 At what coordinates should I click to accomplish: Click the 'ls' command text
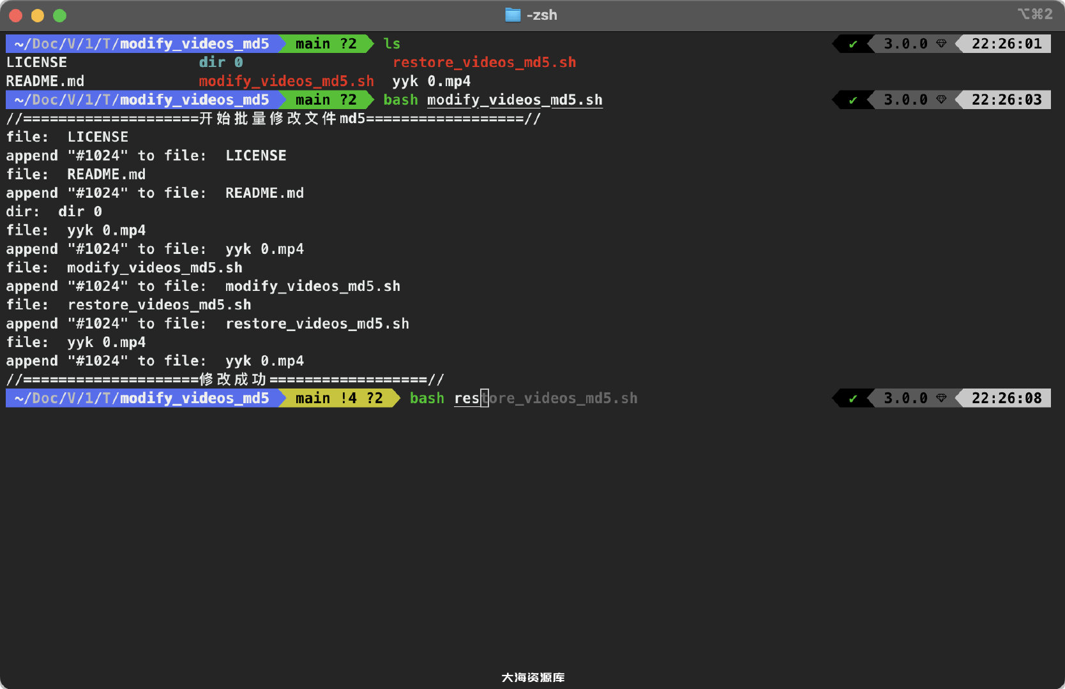tap(392, 44)
